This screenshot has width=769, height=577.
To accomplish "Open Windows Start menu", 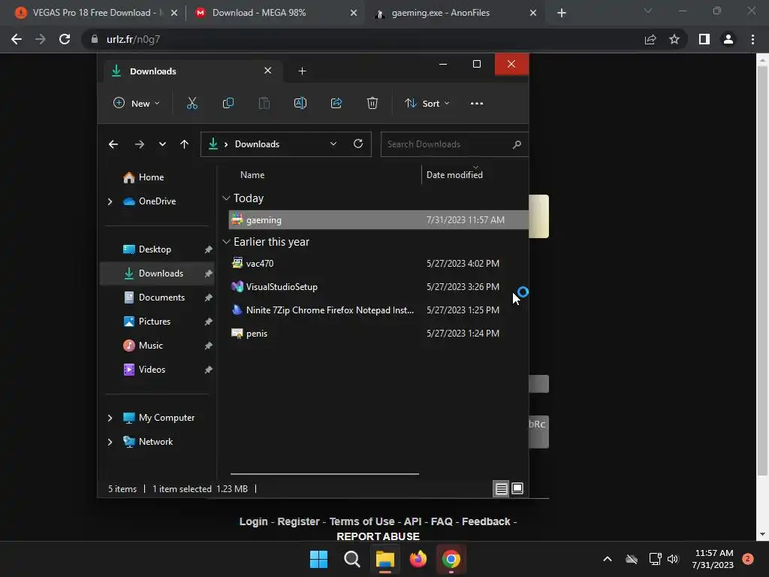I will tap(318, 559).
